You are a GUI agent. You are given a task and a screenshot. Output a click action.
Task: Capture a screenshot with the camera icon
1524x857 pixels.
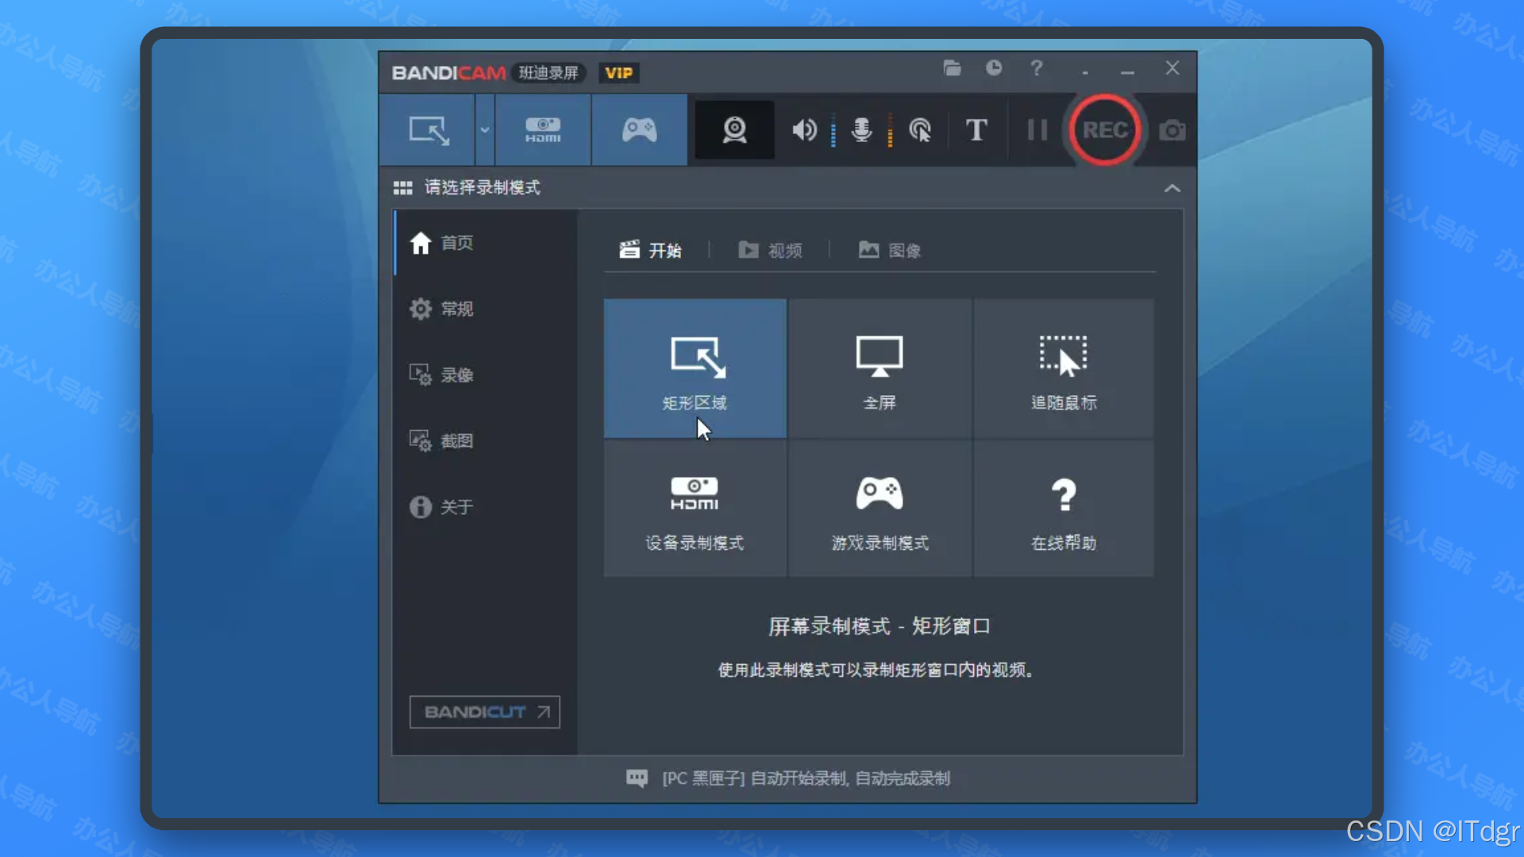1172,130
